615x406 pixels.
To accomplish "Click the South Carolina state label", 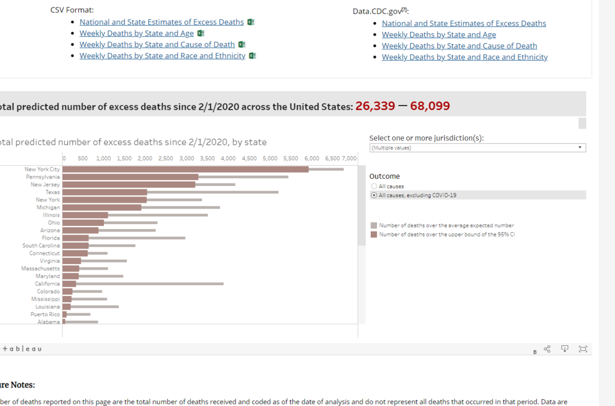I will pyautogui.click(x=41, y=246).
